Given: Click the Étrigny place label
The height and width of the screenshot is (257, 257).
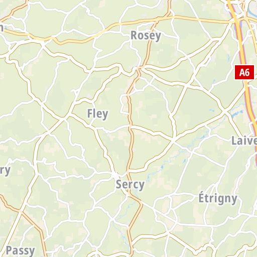Looking at the screenshot, I should coord(218,198).
